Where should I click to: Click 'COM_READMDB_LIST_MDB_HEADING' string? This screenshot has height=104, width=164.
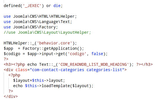click(93, 64)
